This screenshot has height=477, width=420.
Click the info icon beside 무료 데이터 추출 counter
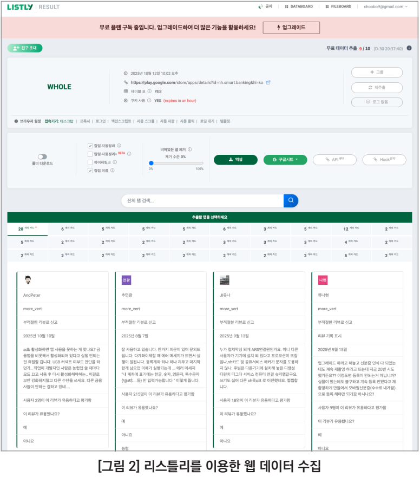pos(409,48)
